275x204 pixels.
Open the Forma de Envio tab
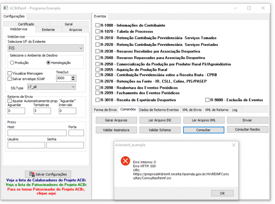coord(105,110)
